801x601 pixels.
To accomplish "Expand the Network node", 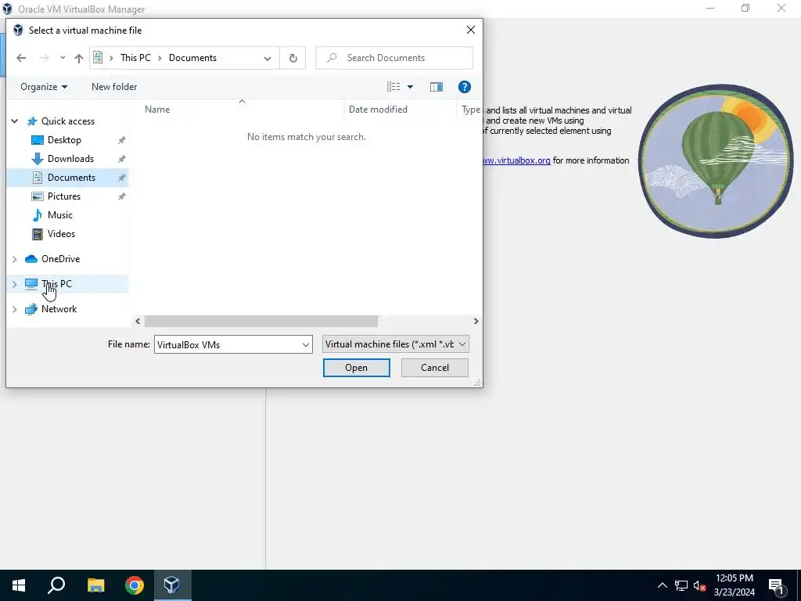I will pyautogui.click(x=15, y=309).
